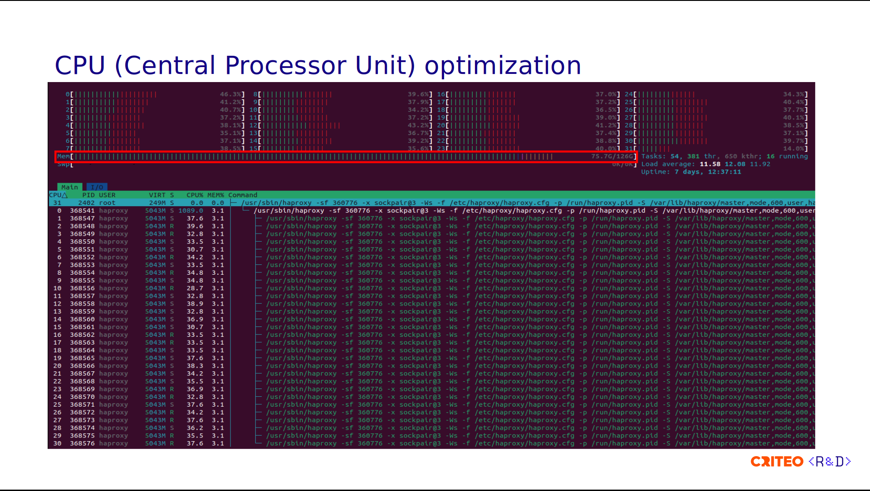Select haproxy process with PID 368547
The width and height of the screenshot is (870, 491).
(432, 218)
